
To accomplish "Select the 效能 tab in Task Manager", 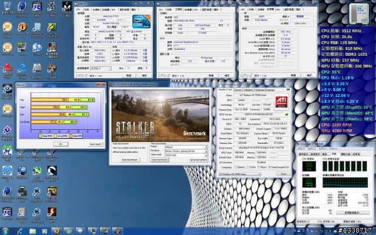I will [x=334, y=154].
